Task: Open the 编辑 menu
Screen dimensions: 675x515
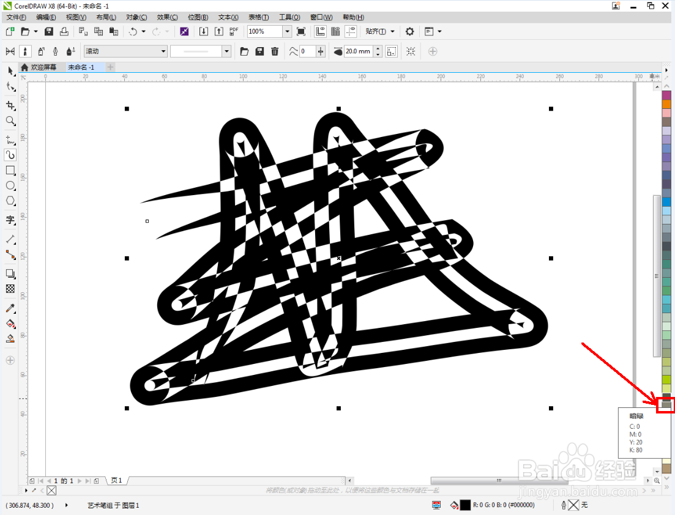Action: tap(46, 17)
